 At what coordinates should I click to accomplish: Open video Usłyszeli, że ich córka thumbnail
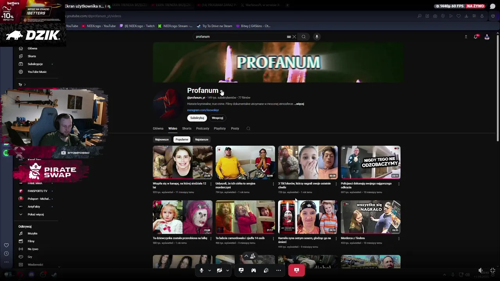(245, 162)
